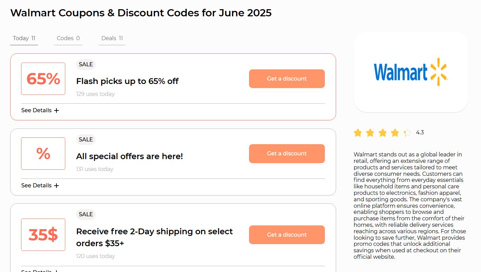Image resolution: width=481 pixels, height=272 pixels.
Task: Click the second gold rating star
Action: click(370, 133)
